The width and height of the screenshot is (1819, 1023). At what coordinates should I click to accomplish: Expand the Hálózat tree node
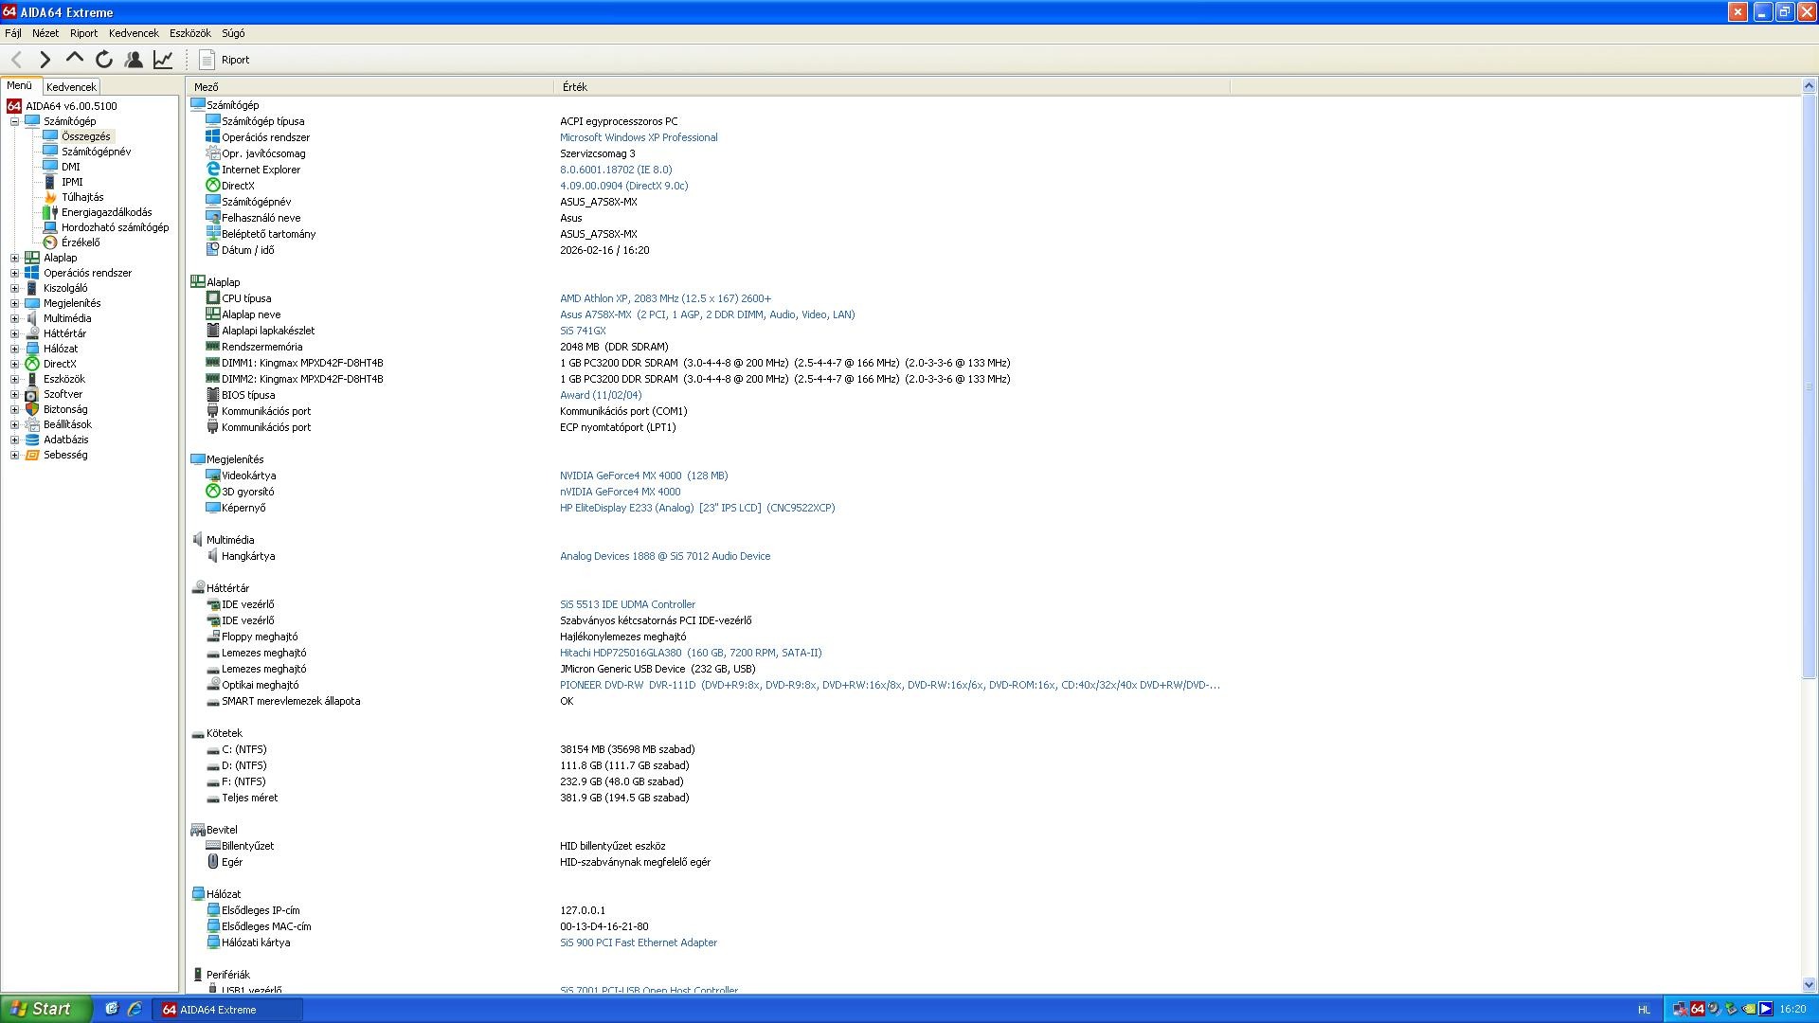(14, 349)
